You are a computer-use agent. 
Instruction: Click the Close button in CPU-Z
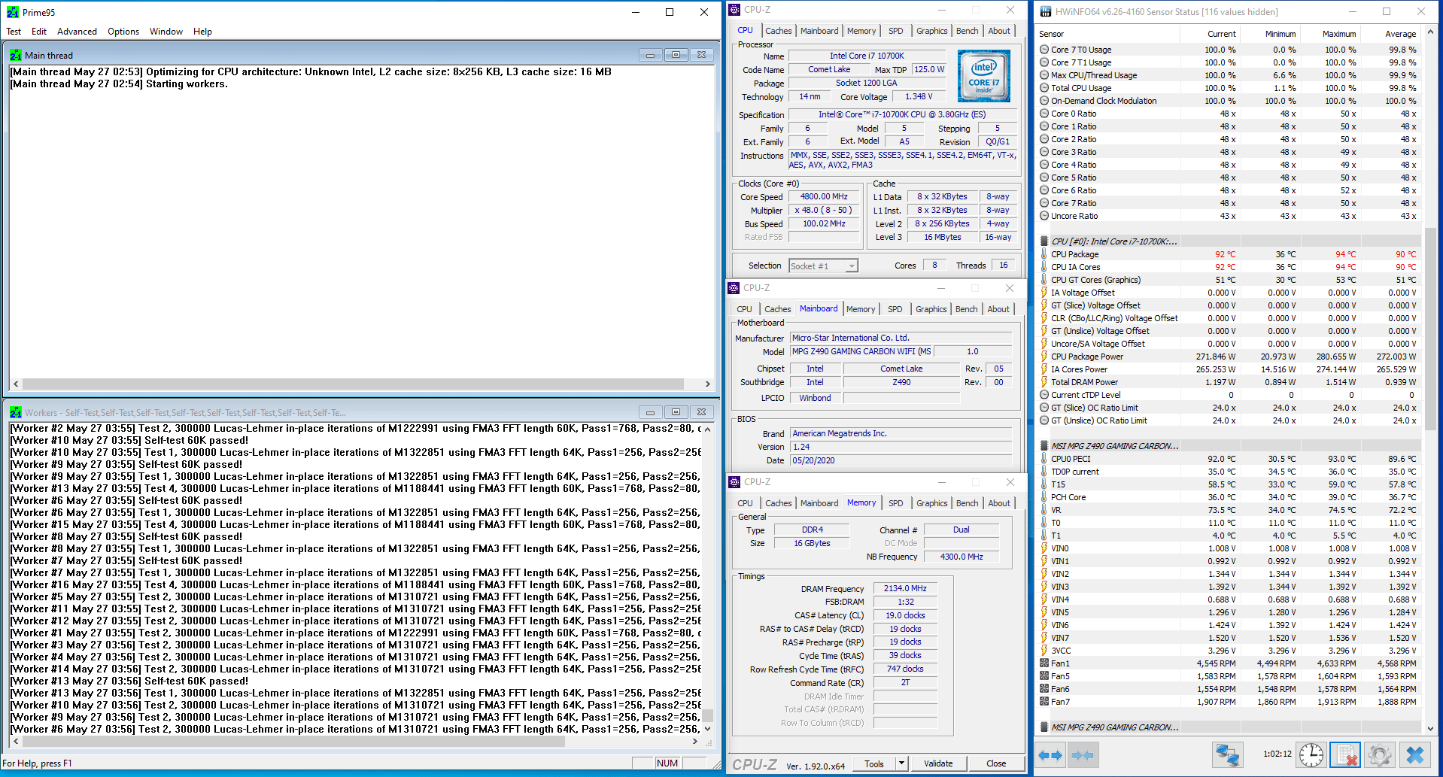pos(996,763)
